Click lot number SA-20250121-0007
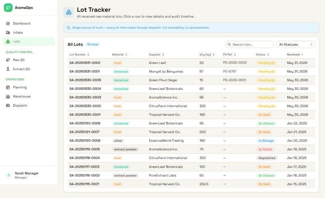Viewport: 325px width, 198px height. pyautogui.click(x=84, y=132)
